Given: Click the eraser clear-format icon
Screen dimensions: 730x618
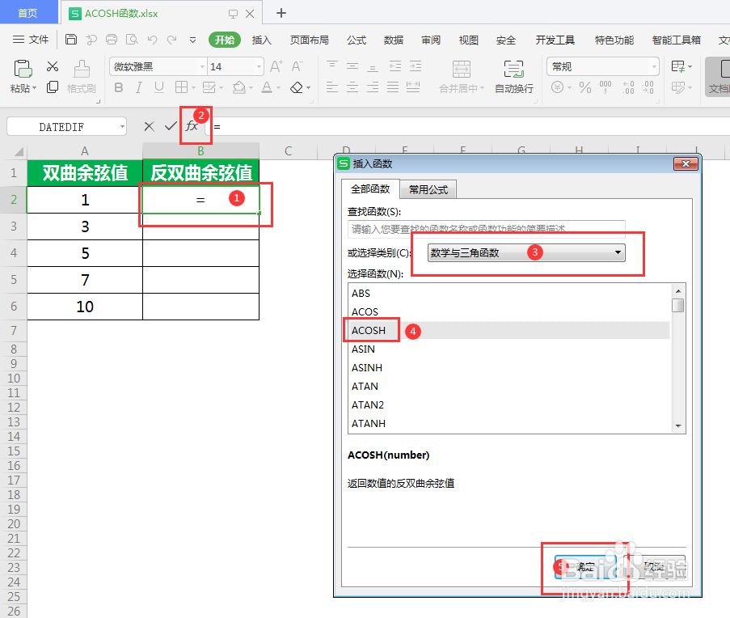Looking at the screenshot, I should pyautogui.click(x=297, y=87).
